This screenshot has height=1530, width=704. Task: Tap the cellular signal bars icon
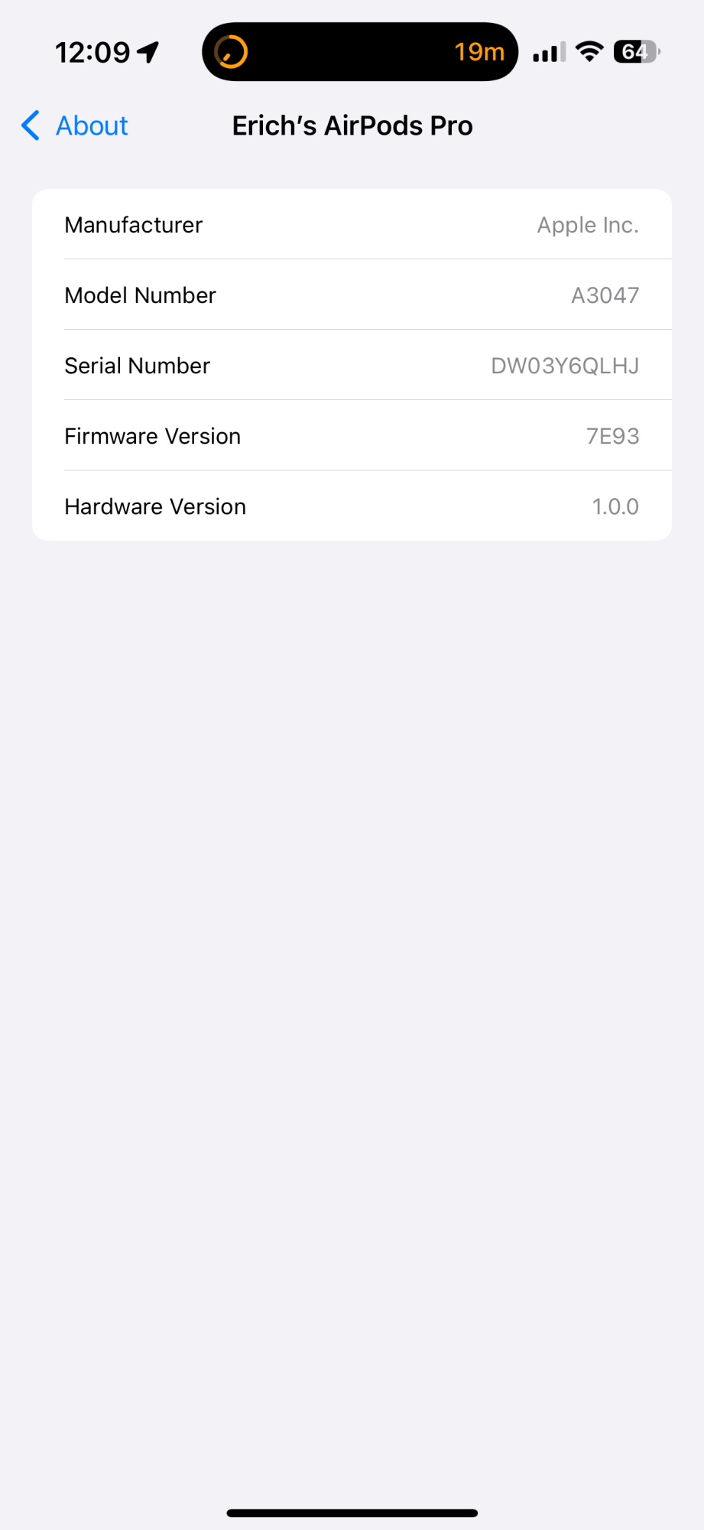coord(550,52)
